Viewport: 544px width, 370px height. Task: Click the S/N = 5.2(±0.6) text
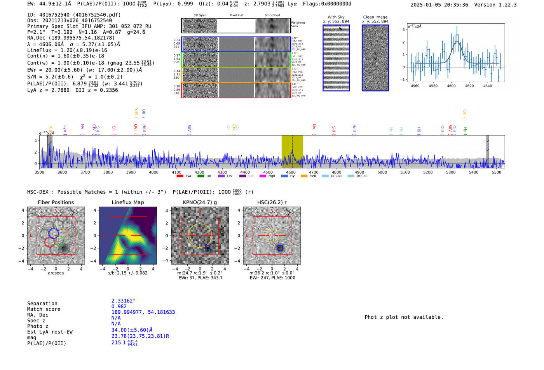(x=50, y=77)
